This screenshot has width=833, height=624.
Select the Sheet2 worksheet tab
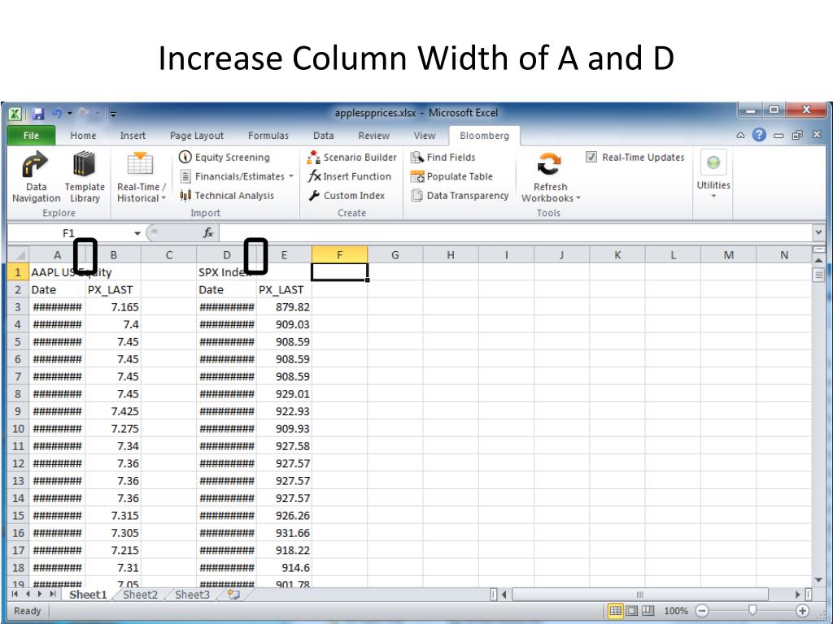140,594
